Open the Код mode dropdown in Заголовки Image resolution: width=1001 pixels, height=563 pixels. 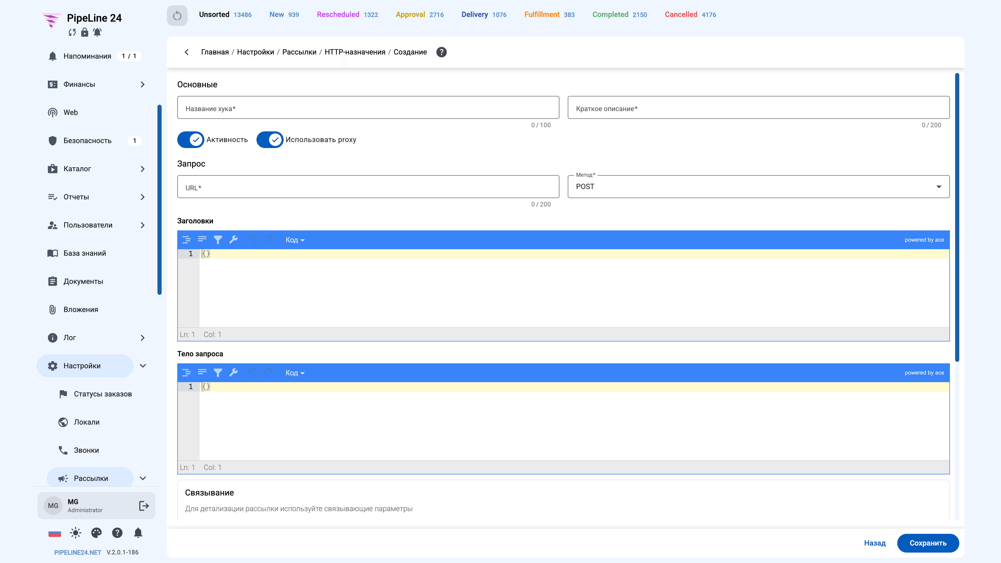click(x=295, y=240)
